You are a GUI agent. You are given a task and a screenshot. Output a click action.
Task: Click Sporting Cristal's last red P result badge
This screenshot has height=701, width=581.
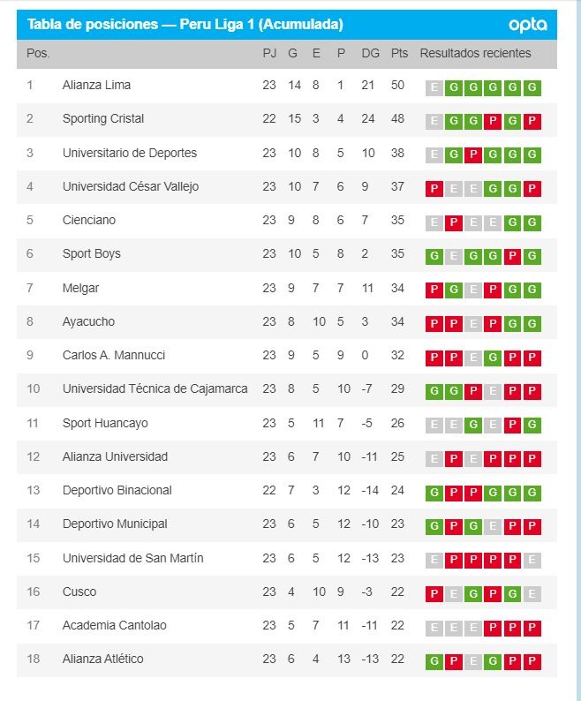[532, 121]
